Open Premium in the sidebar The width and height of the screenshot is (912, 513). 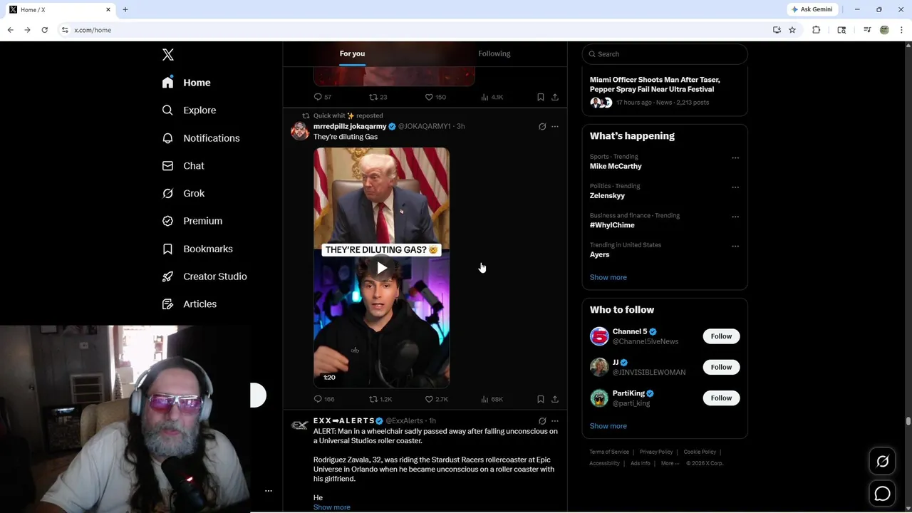coord(192,221)
